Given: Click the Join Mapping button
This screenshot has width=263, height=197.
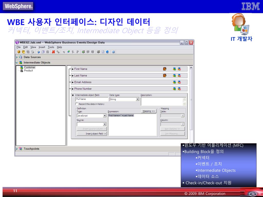Looking at the screenshot, I should click(x=172, y=134).
